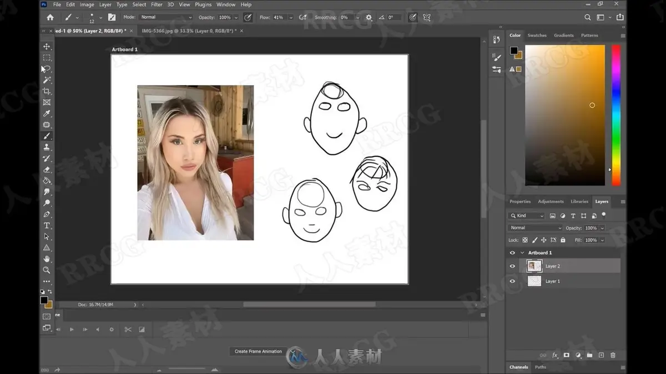
Task: Select the Lasso tool
Action: 47,69
